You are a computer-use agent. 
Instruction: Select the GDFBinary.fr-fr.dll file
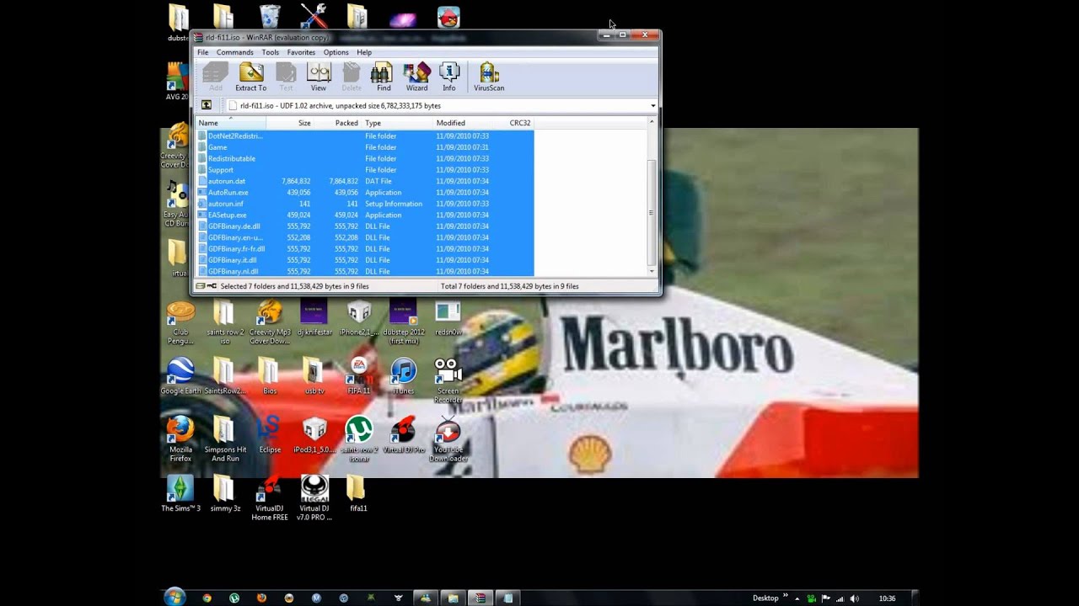365,249
